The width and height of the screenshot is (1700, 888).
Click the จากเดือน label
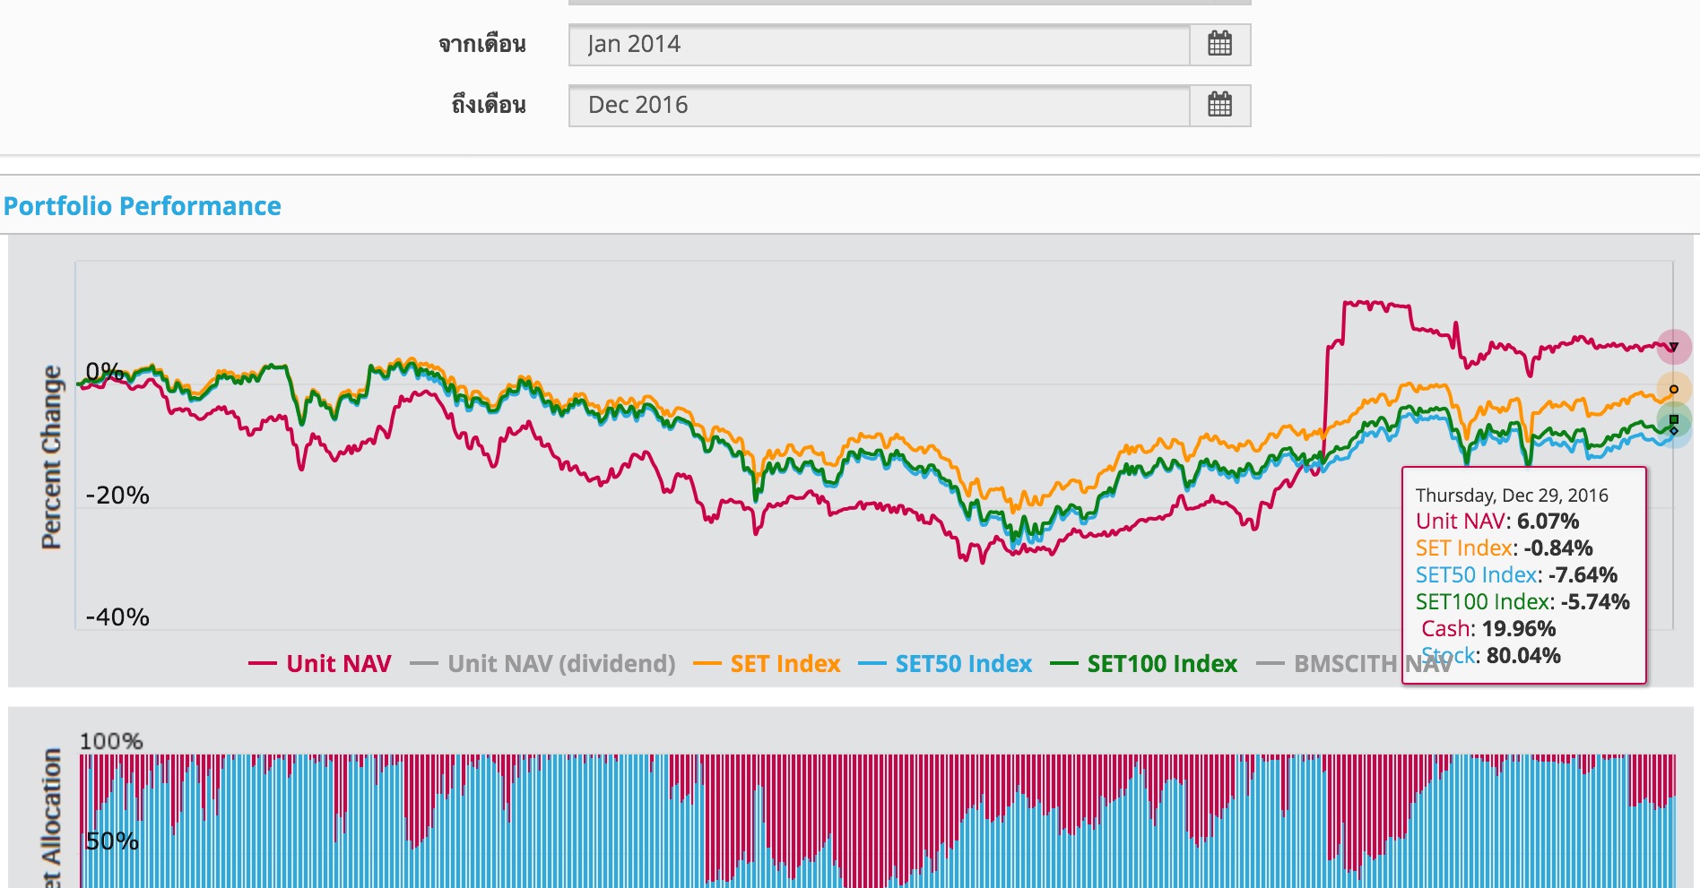pos(481,44)
